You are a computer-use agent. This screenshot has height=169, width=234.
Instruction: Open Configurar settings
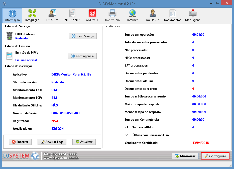coord(215,156)
